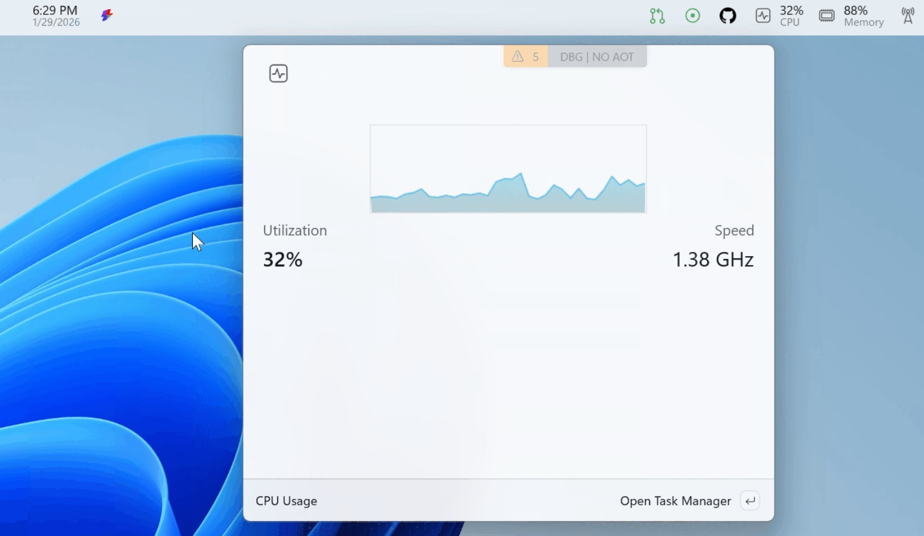Open the GitHub icon in the taskbar
Image resolution: width=924 pixels, height=536 pixels.
pos(729,16)
